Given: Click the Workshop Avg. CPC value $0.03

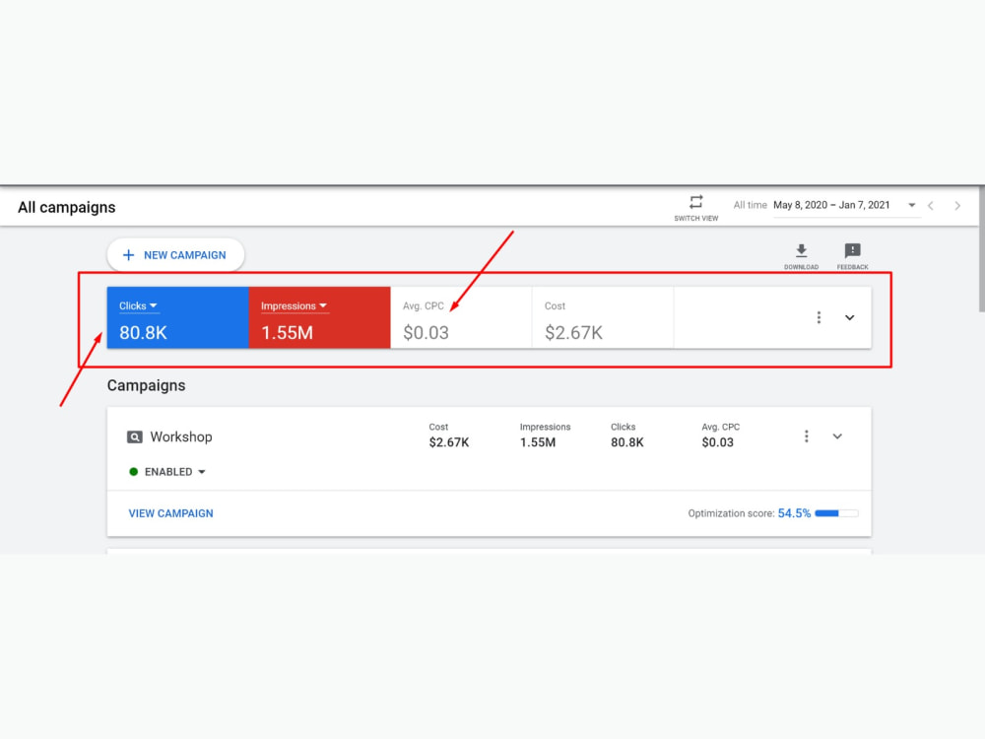Looking at the screenshot, I should pos(717,442).
